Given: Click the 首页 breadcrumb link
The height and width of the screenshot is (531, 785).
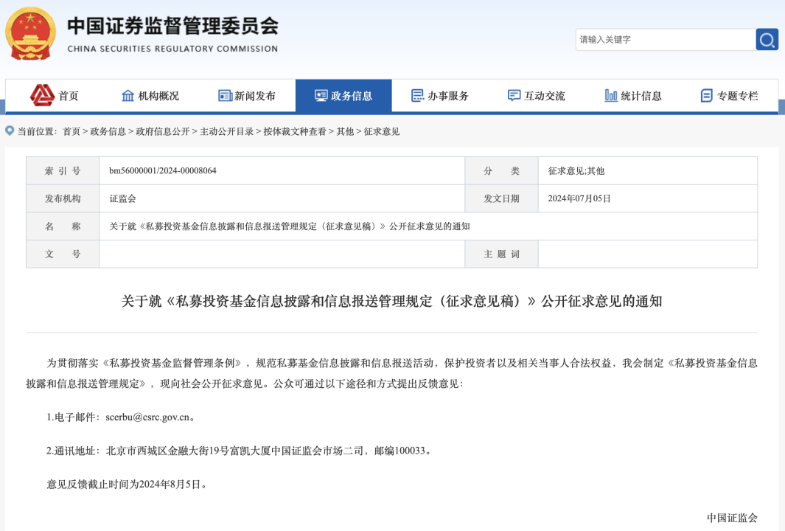Looking at the screenshot, I should point(71,131).
